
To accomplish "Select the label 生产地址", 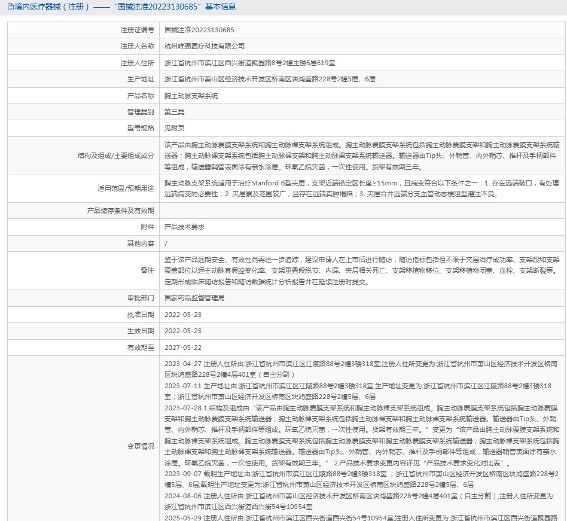I will (141, 79).
